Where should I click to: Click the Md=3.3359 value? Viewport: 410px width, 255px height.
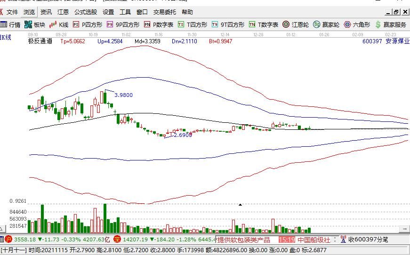[x=147, y=41]
